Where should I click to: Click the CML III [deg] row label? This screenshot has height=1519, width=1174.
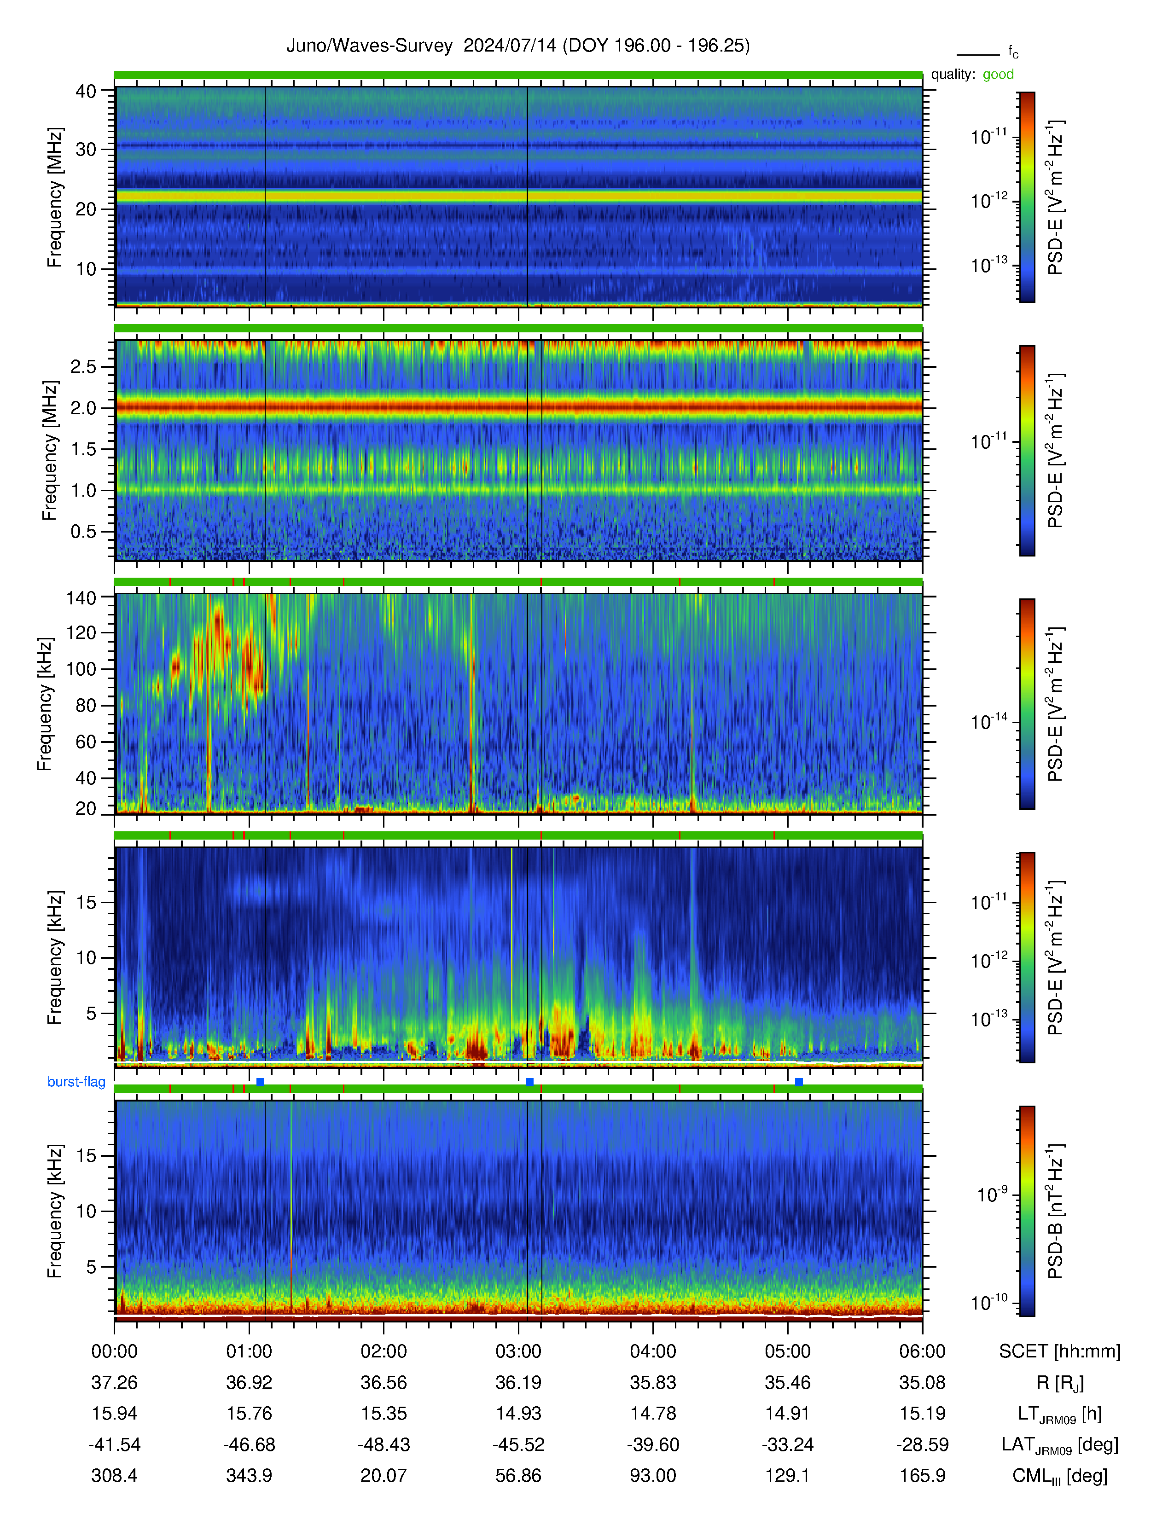[1060, 1475]
